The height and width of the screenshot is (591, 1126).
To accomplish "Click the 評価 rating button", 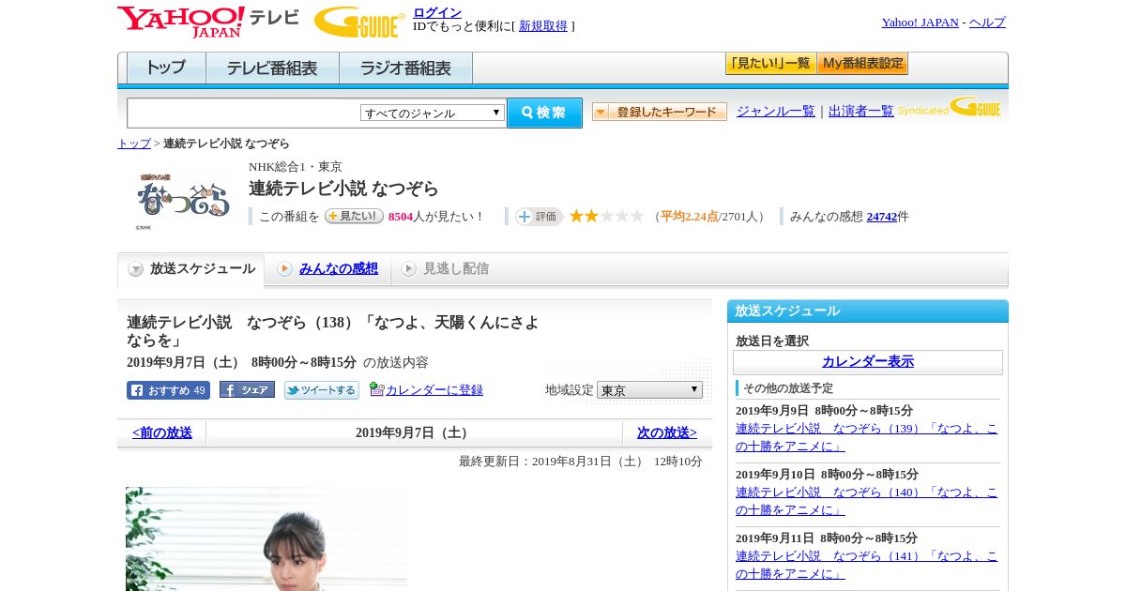I will click(x=539, y=217).
